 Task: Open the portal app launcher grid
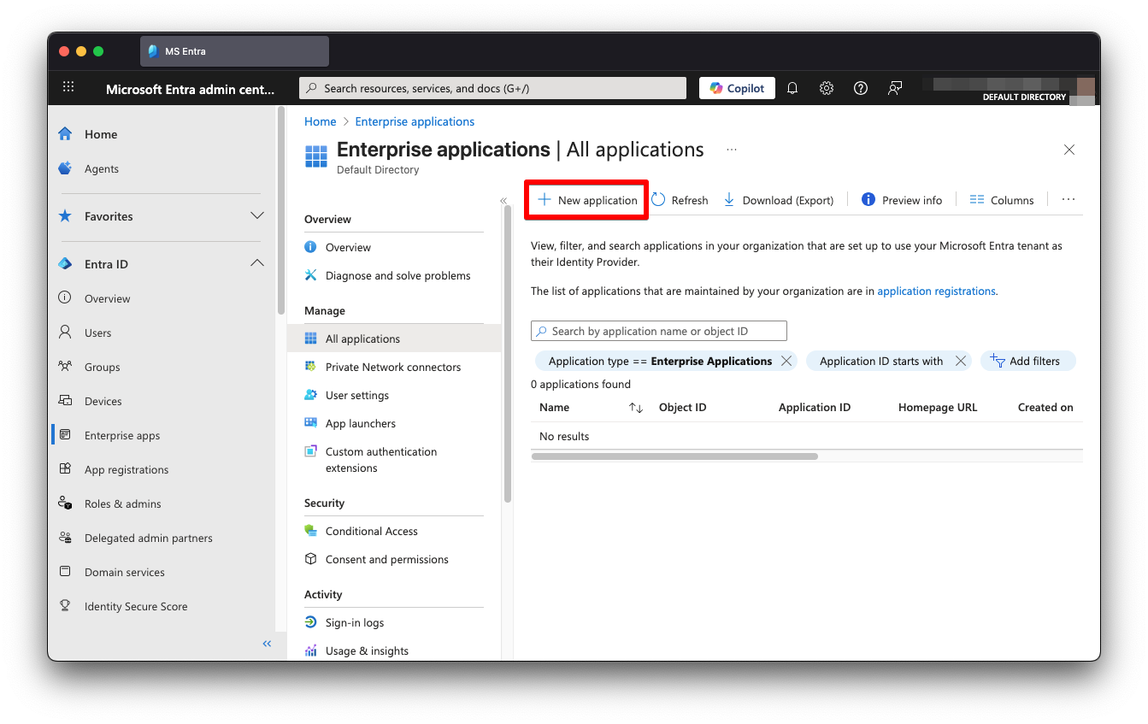(x=68, y=86)
